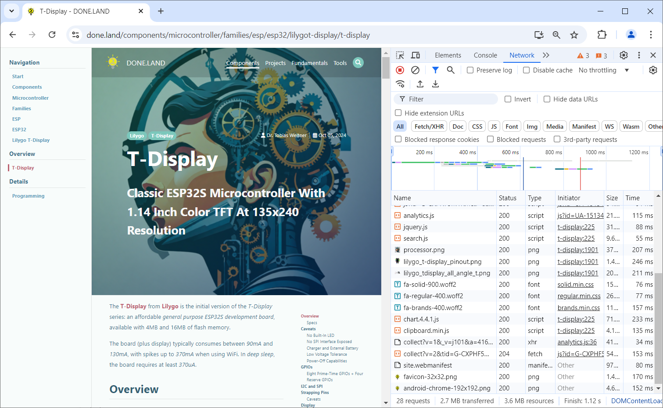Viewport: 663px width, 408px height.
Task: Go back to previous page
Action: (13, 35)
